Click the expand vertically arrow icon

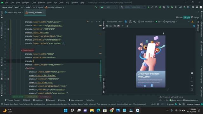[127, 26]
